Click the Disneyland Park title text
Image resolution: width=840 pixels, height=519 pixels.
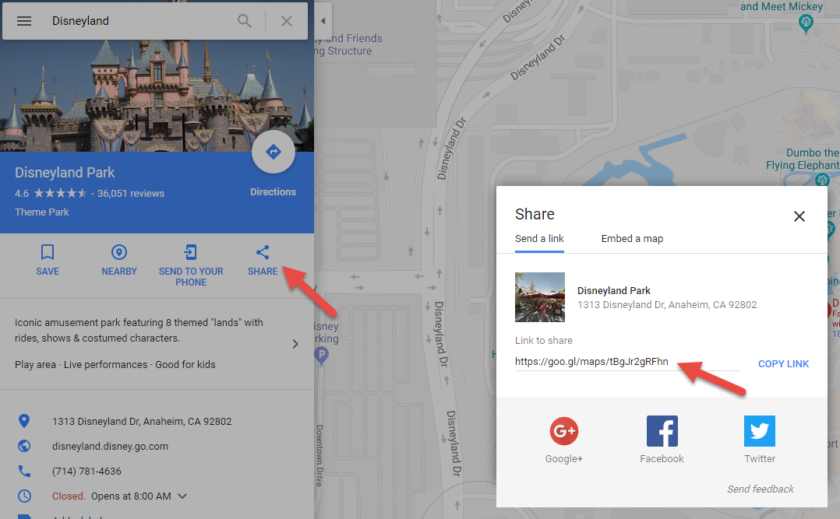(x=65, y=173)
